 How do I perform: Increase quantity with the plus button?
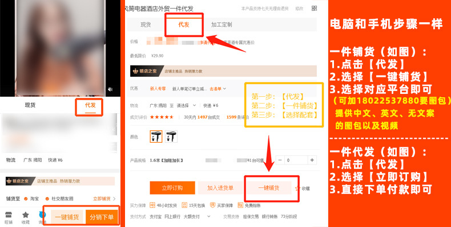point(312,160)
